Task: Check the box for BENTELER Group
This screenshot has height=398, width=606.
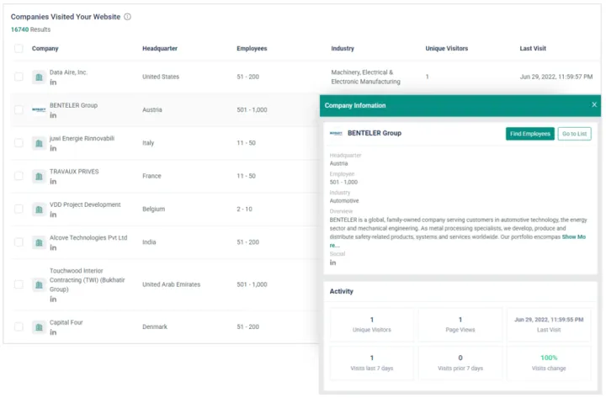Action: (19, 109)
